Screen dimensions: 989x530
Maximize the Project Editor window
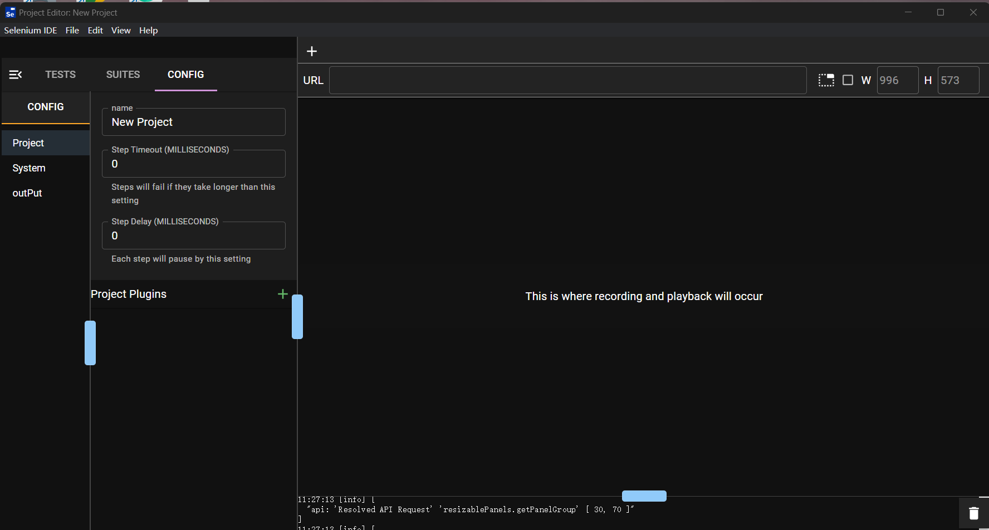click(x=941, y=12)
